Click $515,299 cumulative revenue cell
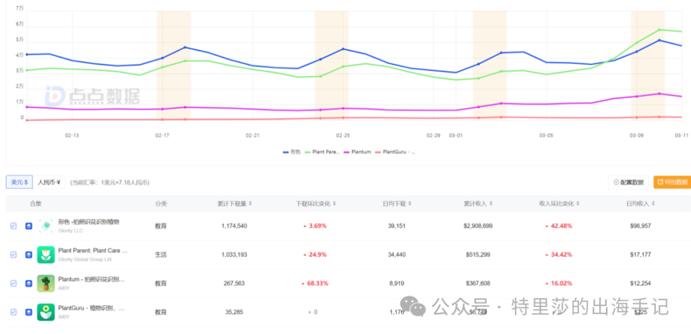 coord(478,255)
